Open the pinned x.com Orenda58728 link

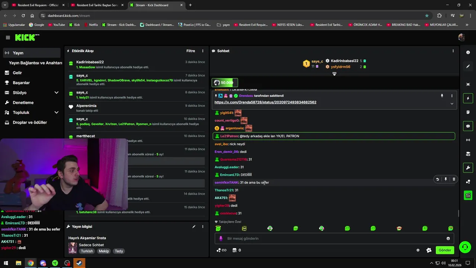[266, 102]
